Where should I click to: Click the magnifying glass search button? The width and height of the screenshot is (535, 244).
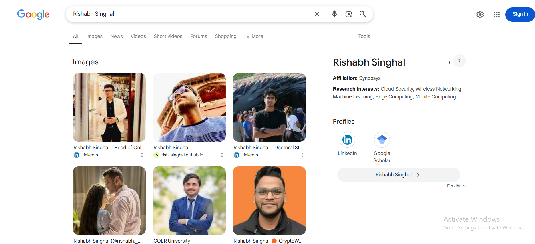pos(362,14)
